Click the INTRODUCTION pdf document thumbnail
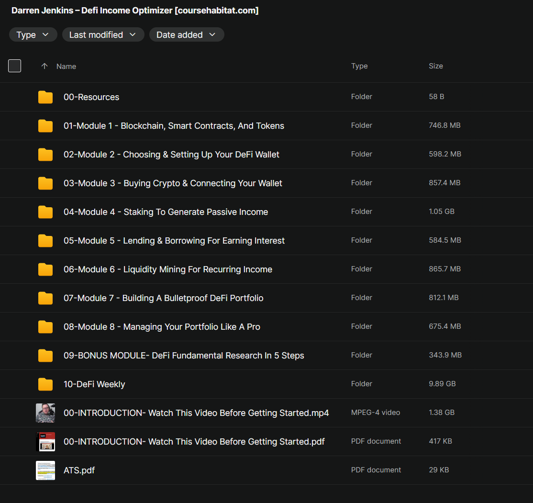Image resolution: width=533 pixels, height=503 pixels. coord(45,441)
